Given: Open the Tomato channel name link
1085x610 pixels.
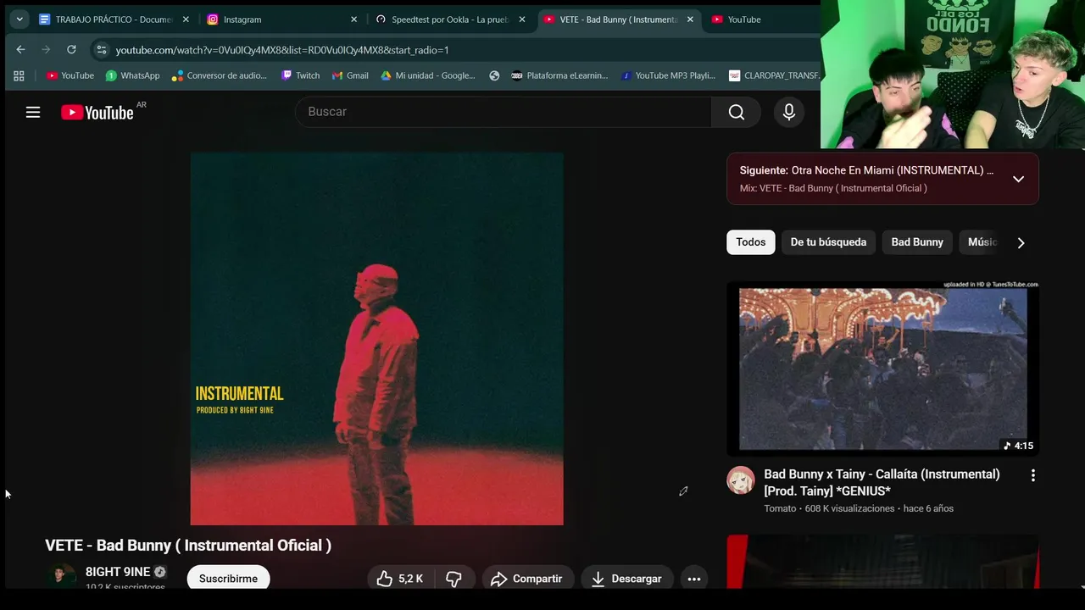Looking at the screenshot, I should pyautogui.click(x=780, y=508).
